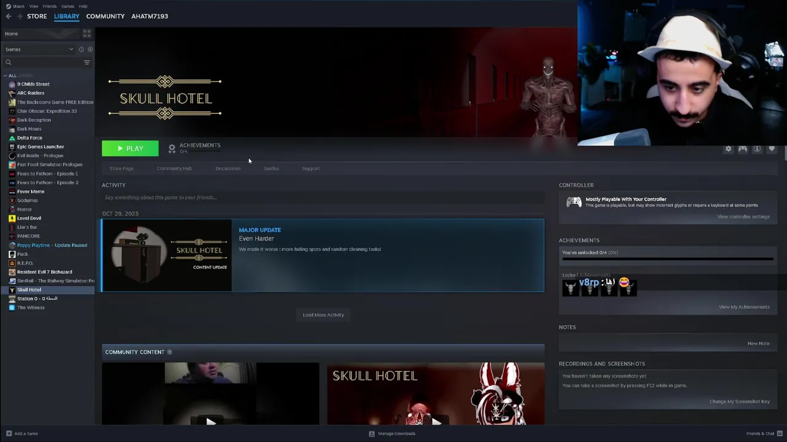Click New Note button
This screenshot has width=787, height=442.
click(758, 343)
